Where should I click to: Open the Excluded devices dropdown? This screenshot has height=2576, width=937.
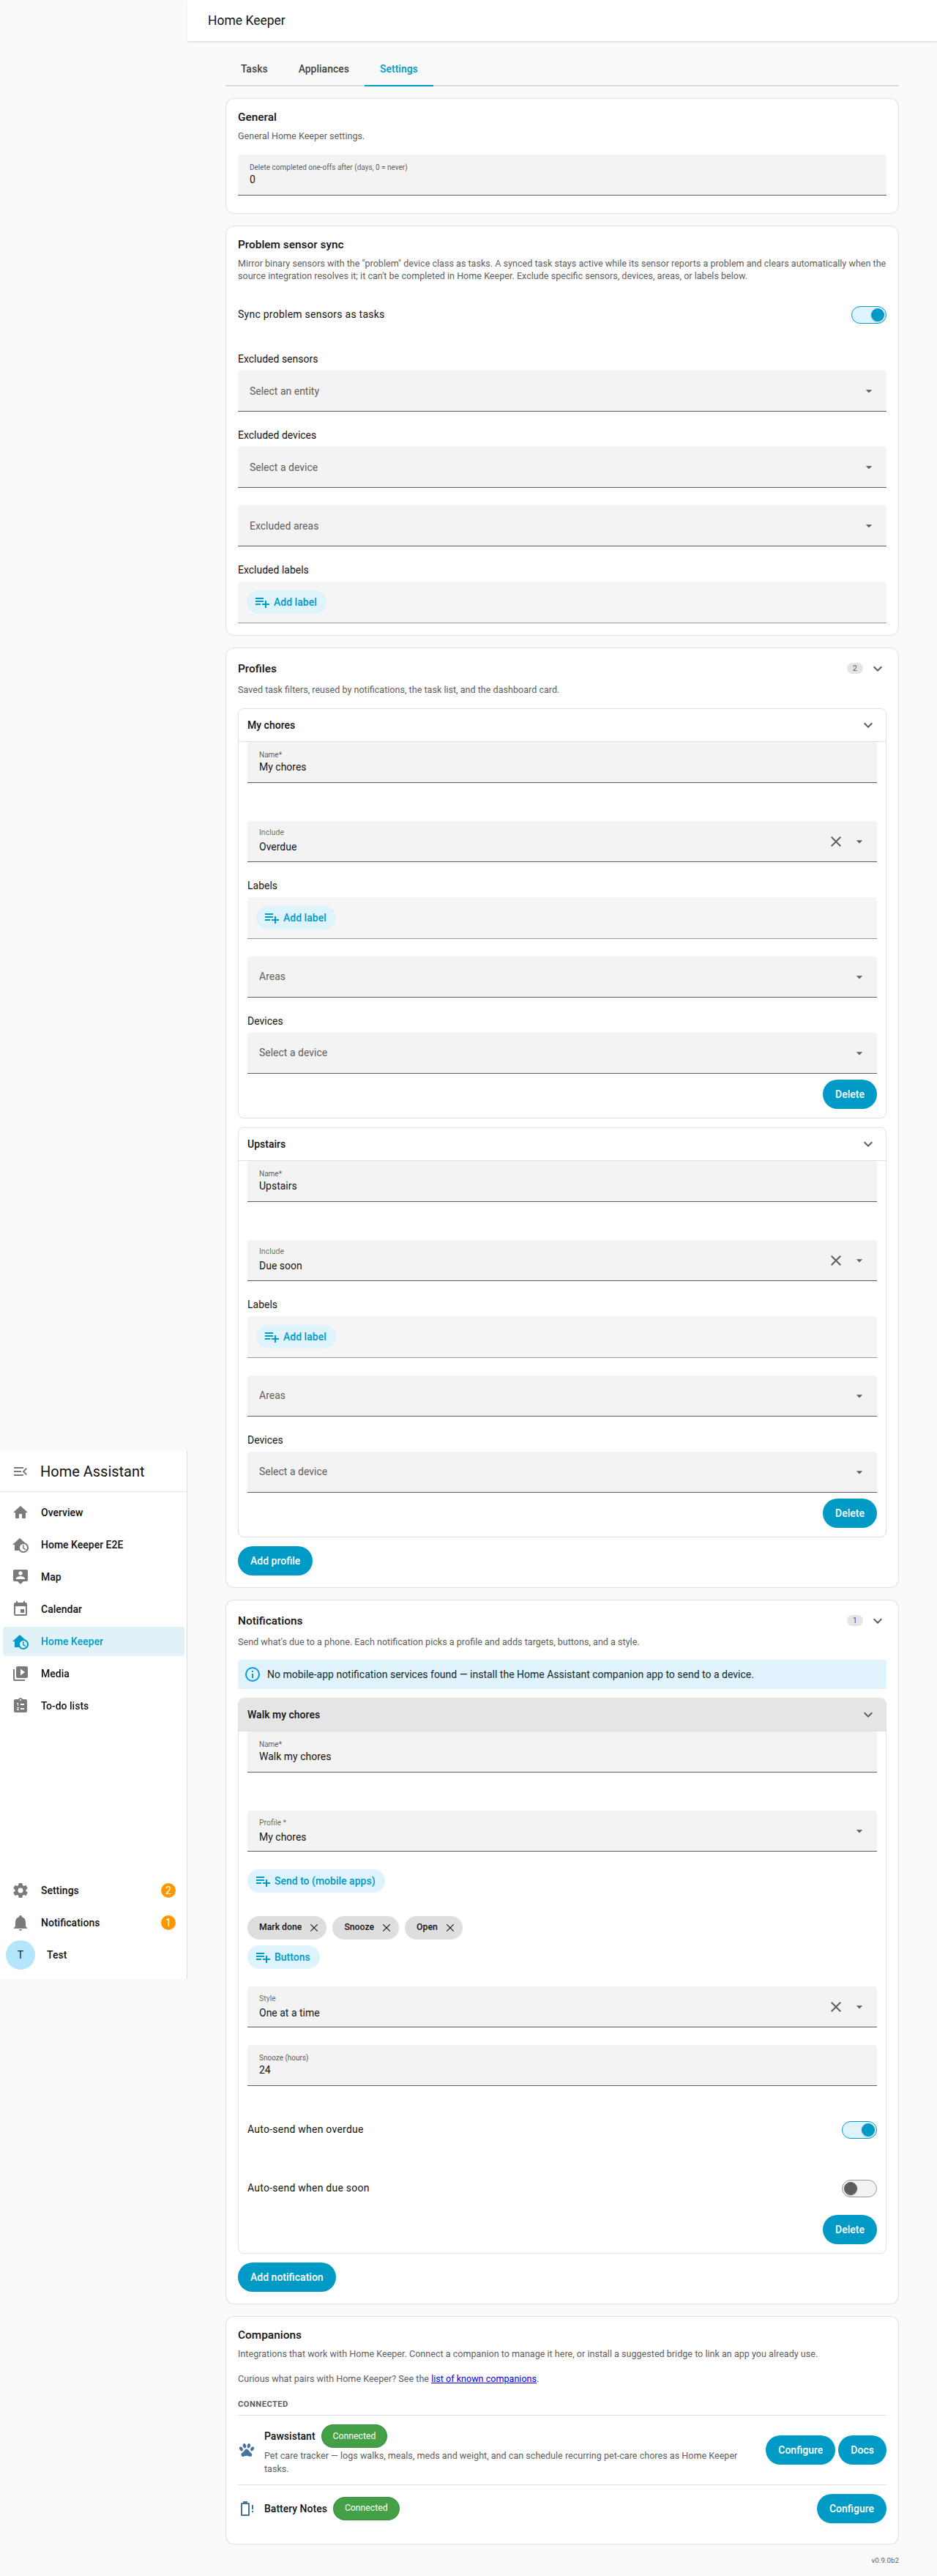pyautogui.click(x=561, y=467)
